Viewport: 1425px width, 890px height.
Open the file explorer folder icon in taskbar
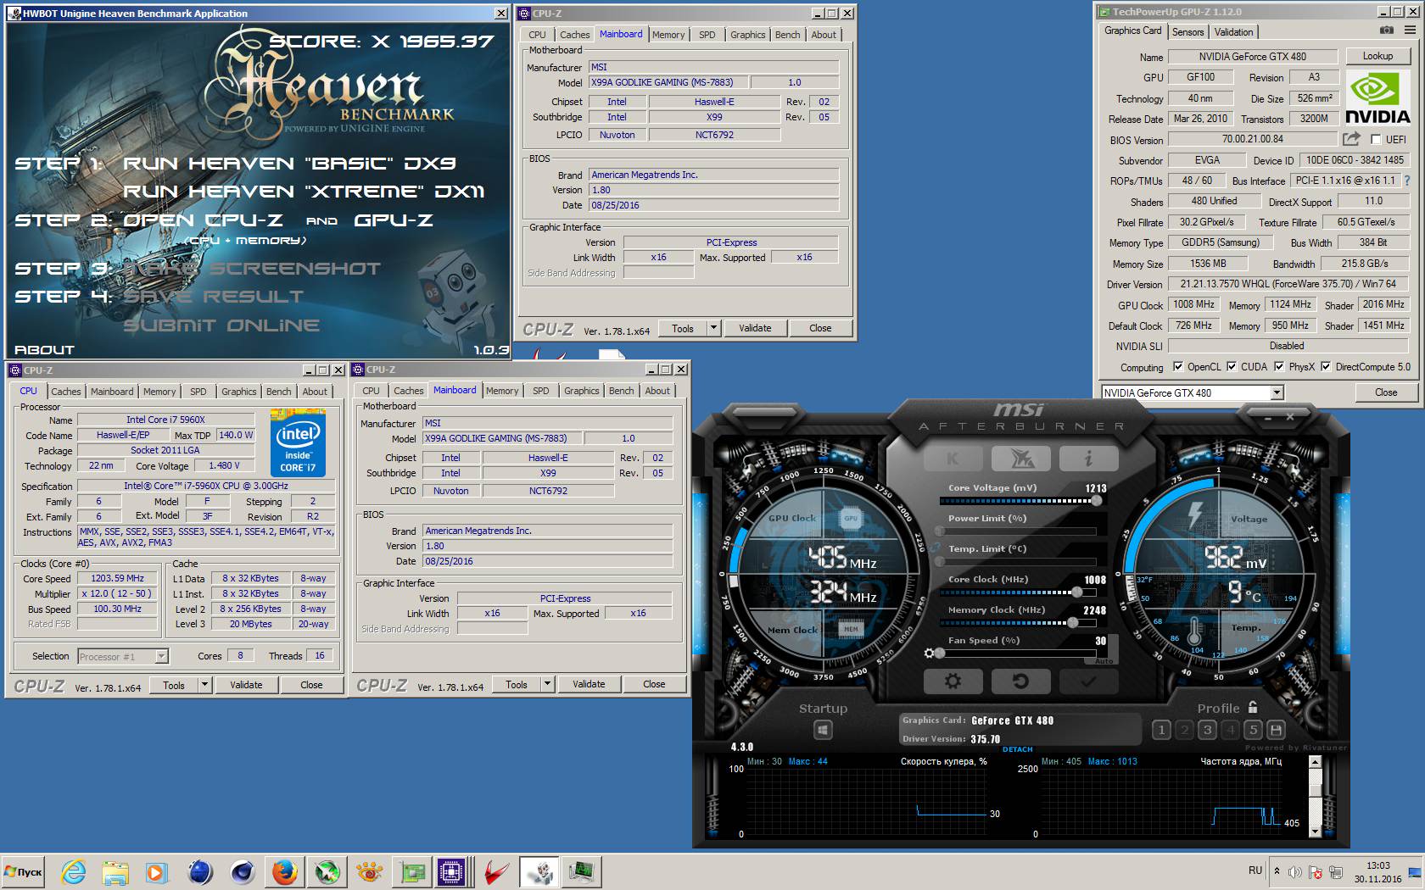point(115,871)
